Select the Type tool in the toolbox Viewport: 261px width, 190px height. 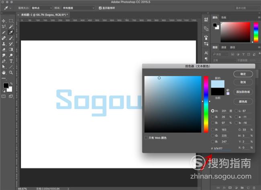tap(11, 61)
